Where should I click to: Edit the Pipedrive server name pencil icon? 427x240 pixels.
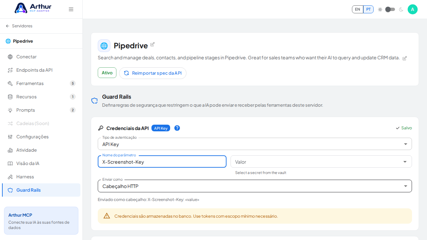click(x=152, y=44)
